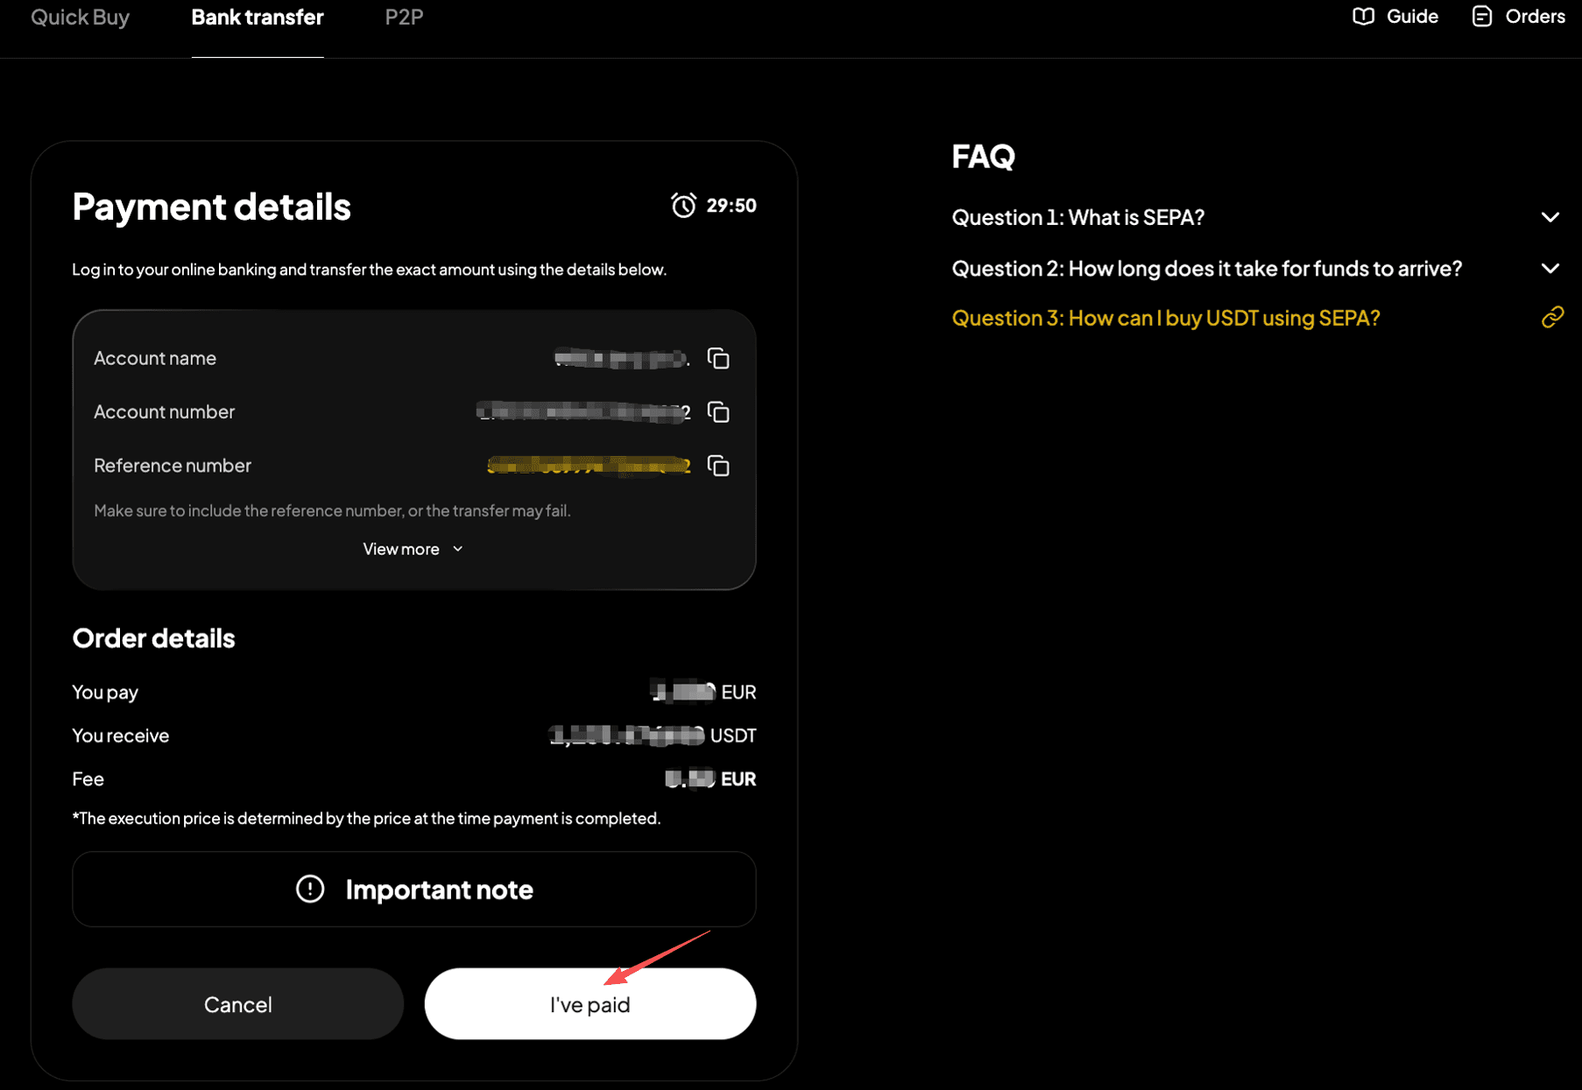The image size is (1582, 1090).
Task: Click the Guide book icon
Action: pos(1363,17)
